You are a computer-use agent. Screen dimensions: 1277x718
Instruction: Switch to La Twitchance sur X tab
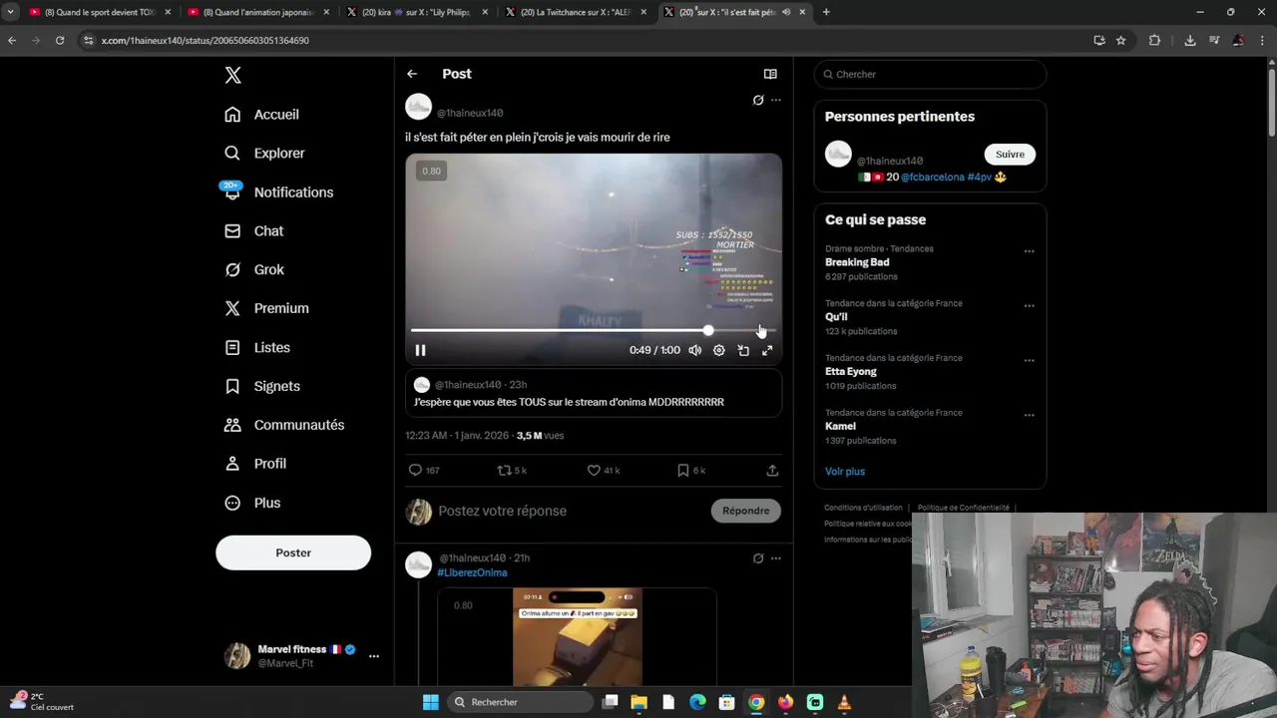tap(576, 12)
